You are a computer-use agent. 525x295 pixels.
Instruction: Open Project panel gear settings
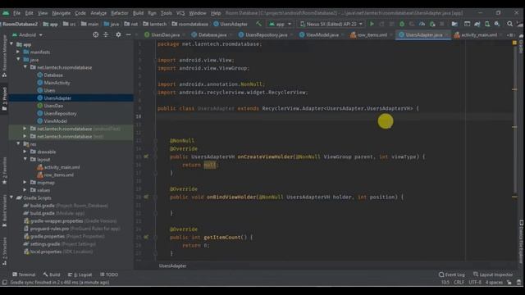click(118, 34)
